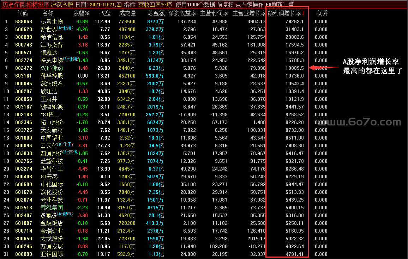Click stock code 601600
The height and width of the screenshot is (259, 408).
[24, 138]
